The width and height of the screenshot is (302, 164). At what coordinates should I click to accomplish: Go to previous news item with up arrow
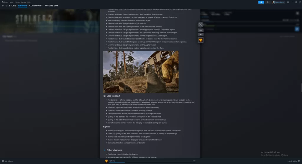click(x=201, y=30)
